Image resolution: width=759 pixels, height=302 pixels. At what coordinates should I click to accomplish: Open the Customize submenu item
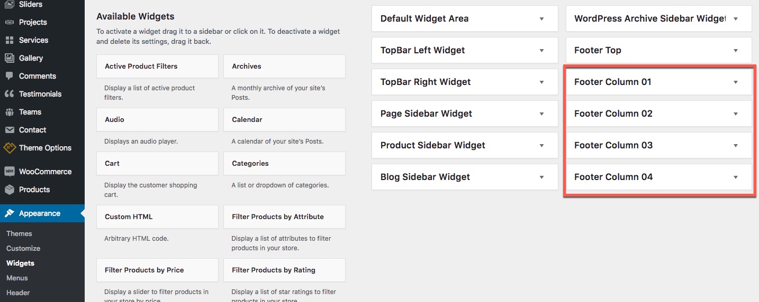pos(23,248)
